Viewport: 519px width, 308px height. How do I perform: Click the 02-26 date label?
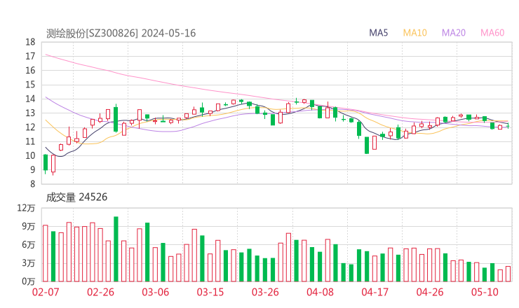coord(100,292)
